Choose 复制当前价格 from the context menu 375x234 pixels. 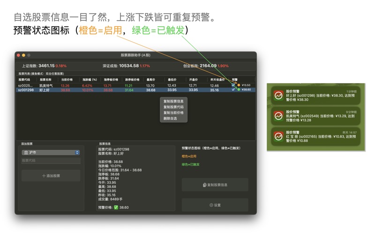point(173,113)
